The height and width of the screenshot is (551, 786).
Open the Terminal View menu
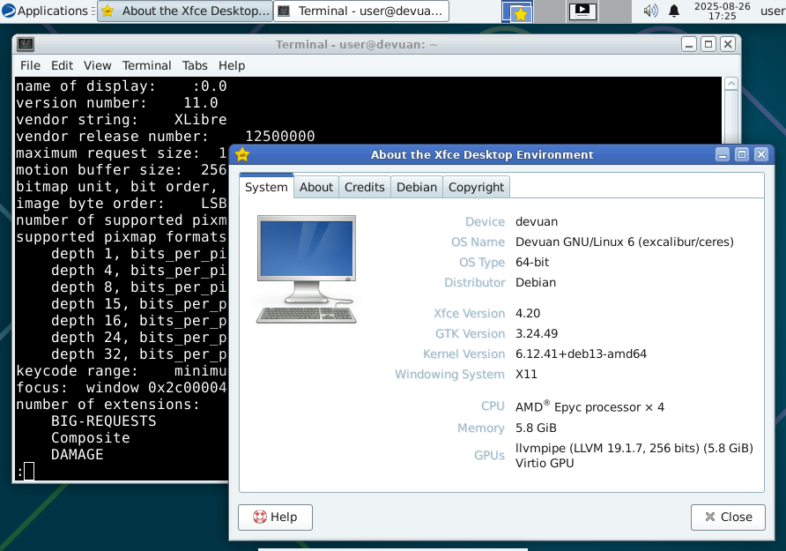(x=97, y=65)
